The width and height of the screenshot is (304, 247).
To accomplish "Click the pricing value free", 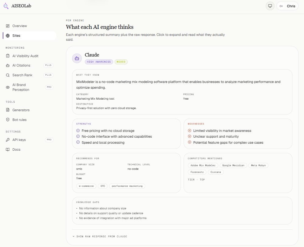I will click(x=186, y=99).
